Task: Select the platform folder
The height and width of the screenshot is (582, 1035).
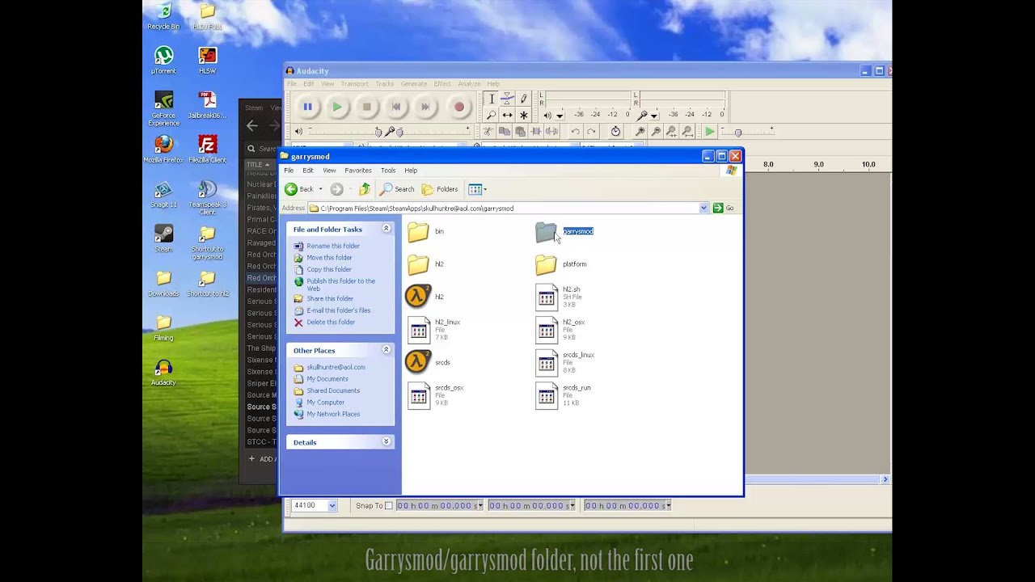Action: tap(561, 264)
